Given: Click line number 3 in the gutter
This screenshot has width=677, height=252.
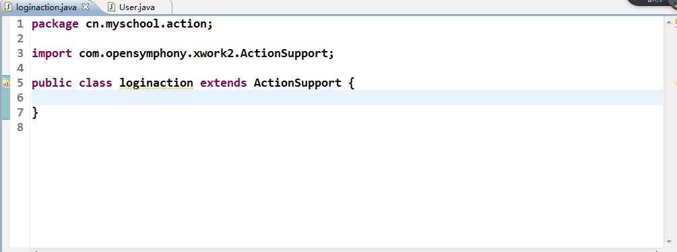Looking at the screenshot, I should coord(20,53).
